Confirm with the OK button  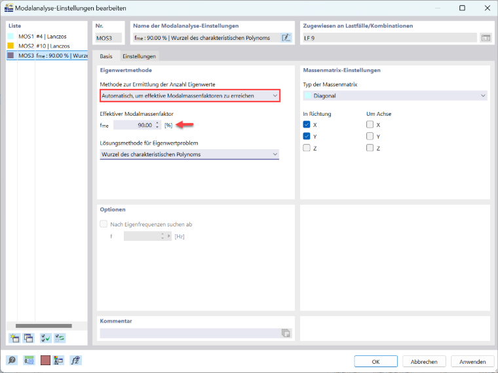(375, 362)
